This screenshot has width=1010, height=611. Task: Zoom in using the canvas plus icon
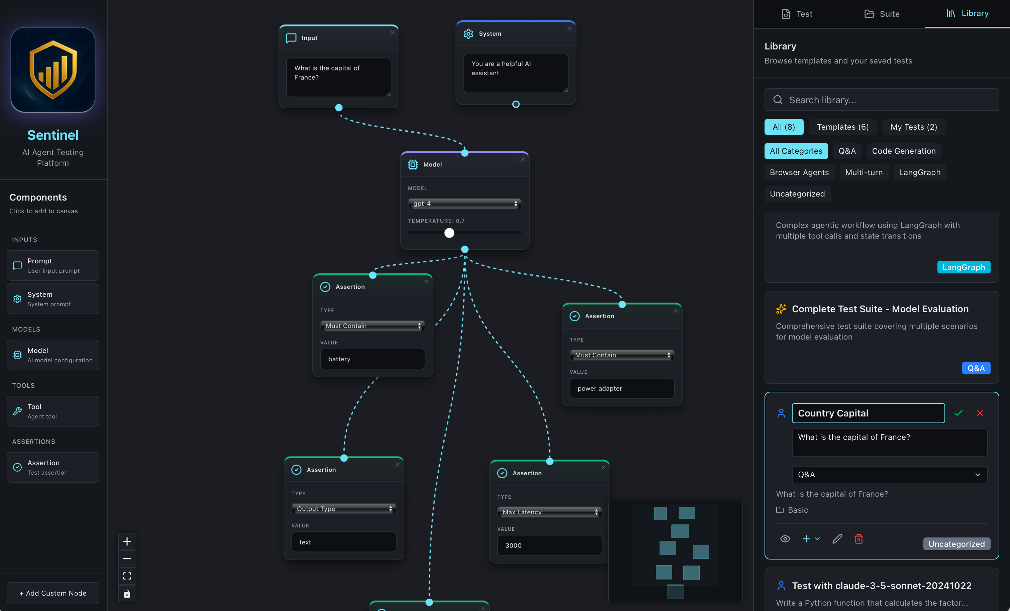(127, 541)
